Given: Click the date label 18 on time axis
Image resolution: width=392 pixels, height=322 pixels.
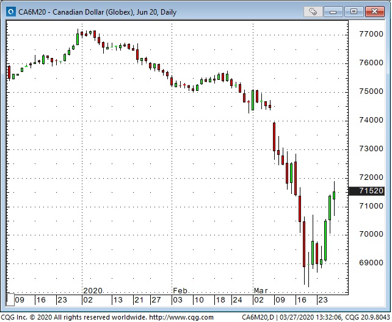Looking at the screenshot, I should coord(220,300).
